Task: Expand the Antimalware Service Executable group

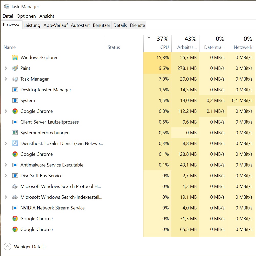Action: tap(6, 165)
